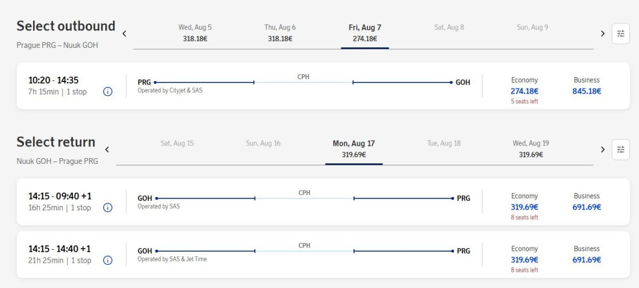Choose Economy 319.69€ on 09:40 +1 return
The height and width of the screenshot is (288, 639).
[525, 207]
